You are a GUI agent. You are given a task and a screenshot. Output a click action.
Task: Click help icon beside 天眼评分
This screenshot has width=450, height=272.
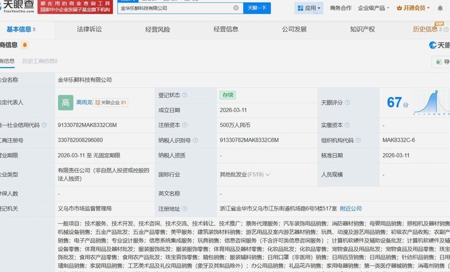click(347, 102)
